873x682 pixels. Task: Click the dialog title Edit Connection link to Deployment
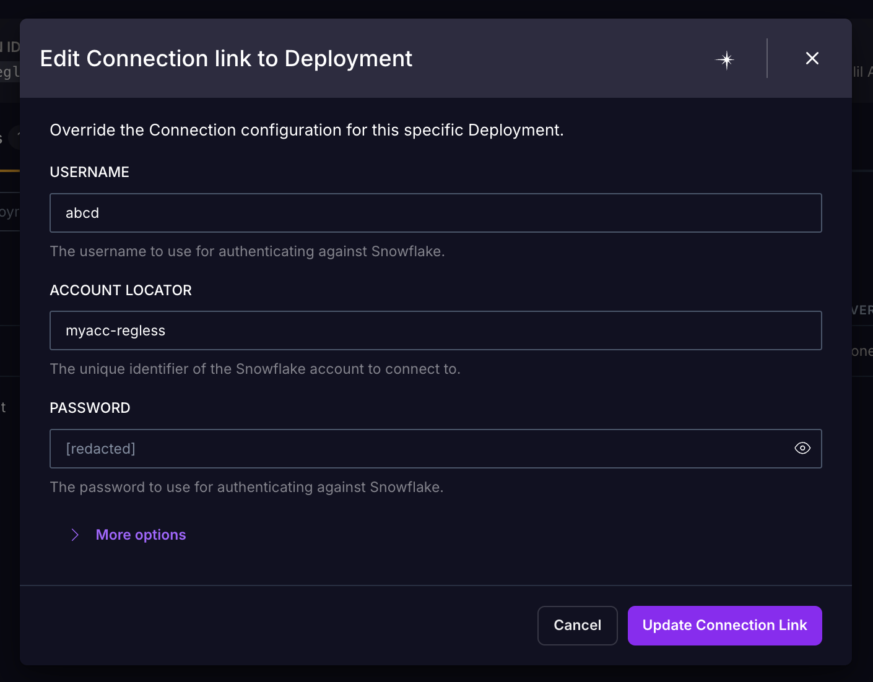226,59
